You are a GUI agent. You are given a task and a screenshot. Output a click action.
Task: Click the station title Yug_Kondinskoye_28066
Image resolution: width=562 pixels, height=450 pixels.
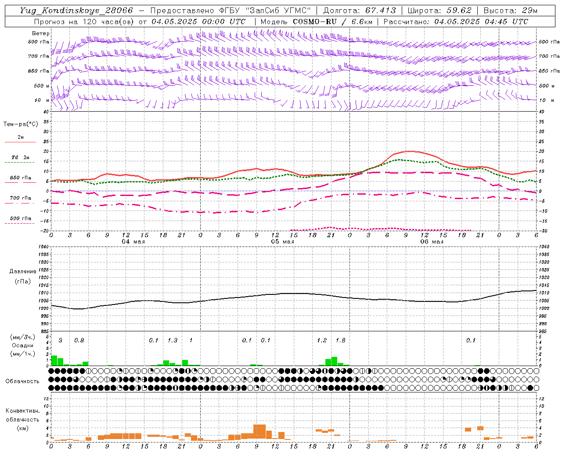pyautogui.click(x=76, y=11)
